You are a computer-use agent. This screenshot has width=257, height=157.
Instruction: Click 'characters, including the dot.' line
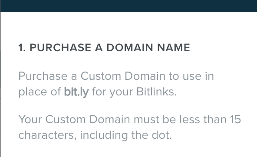(95, 135)
